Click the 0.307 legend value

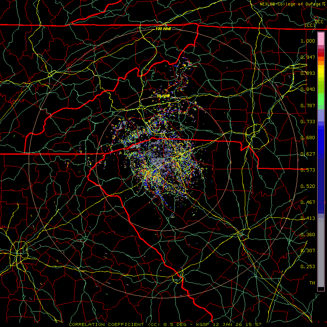pos(308,251)
